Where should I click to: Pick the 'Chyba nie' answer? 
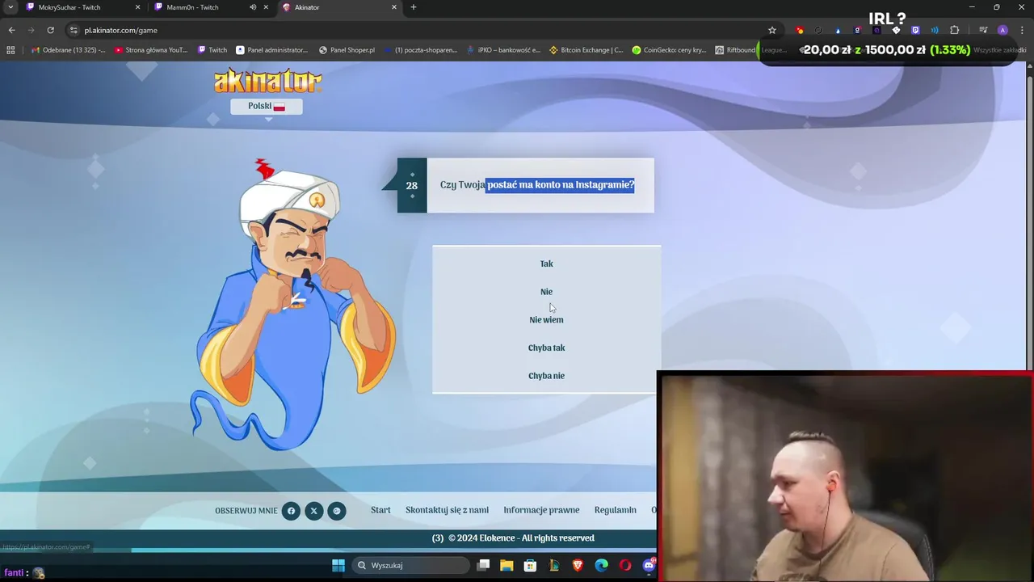pos(546,376)
